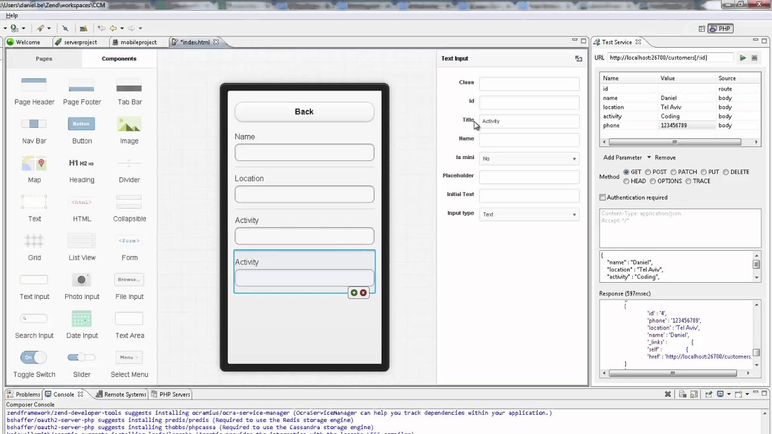Select the HTML component
Image resolution: width=772 pixels, height=434 pixels.
pyautogui.click(x=81, y=209)
